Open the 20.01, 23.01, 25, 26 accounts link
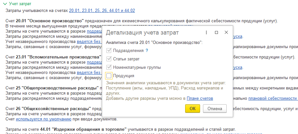Image resolution: width=298 pixels, height=134 pixels. [102, 11]
